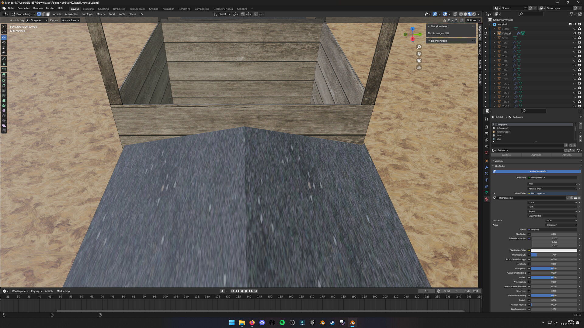Toggle visibility eye of Kuhstall object
The image size is (584, 328).
click(575, 33)
